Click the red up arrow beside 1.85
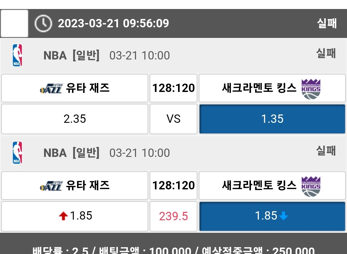Viewport: 347px width, 254px height. tap(63, 216)
